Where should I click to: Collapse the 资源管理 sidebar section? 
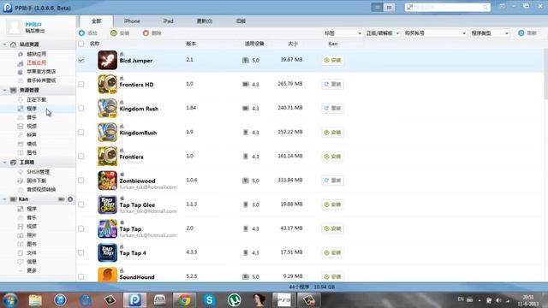[x=4, y=90]
